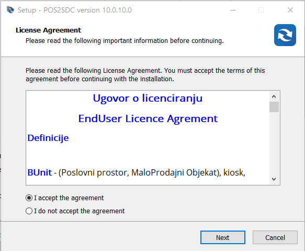
Task: Click the 'Definicije' section heading
Action: 48,138
